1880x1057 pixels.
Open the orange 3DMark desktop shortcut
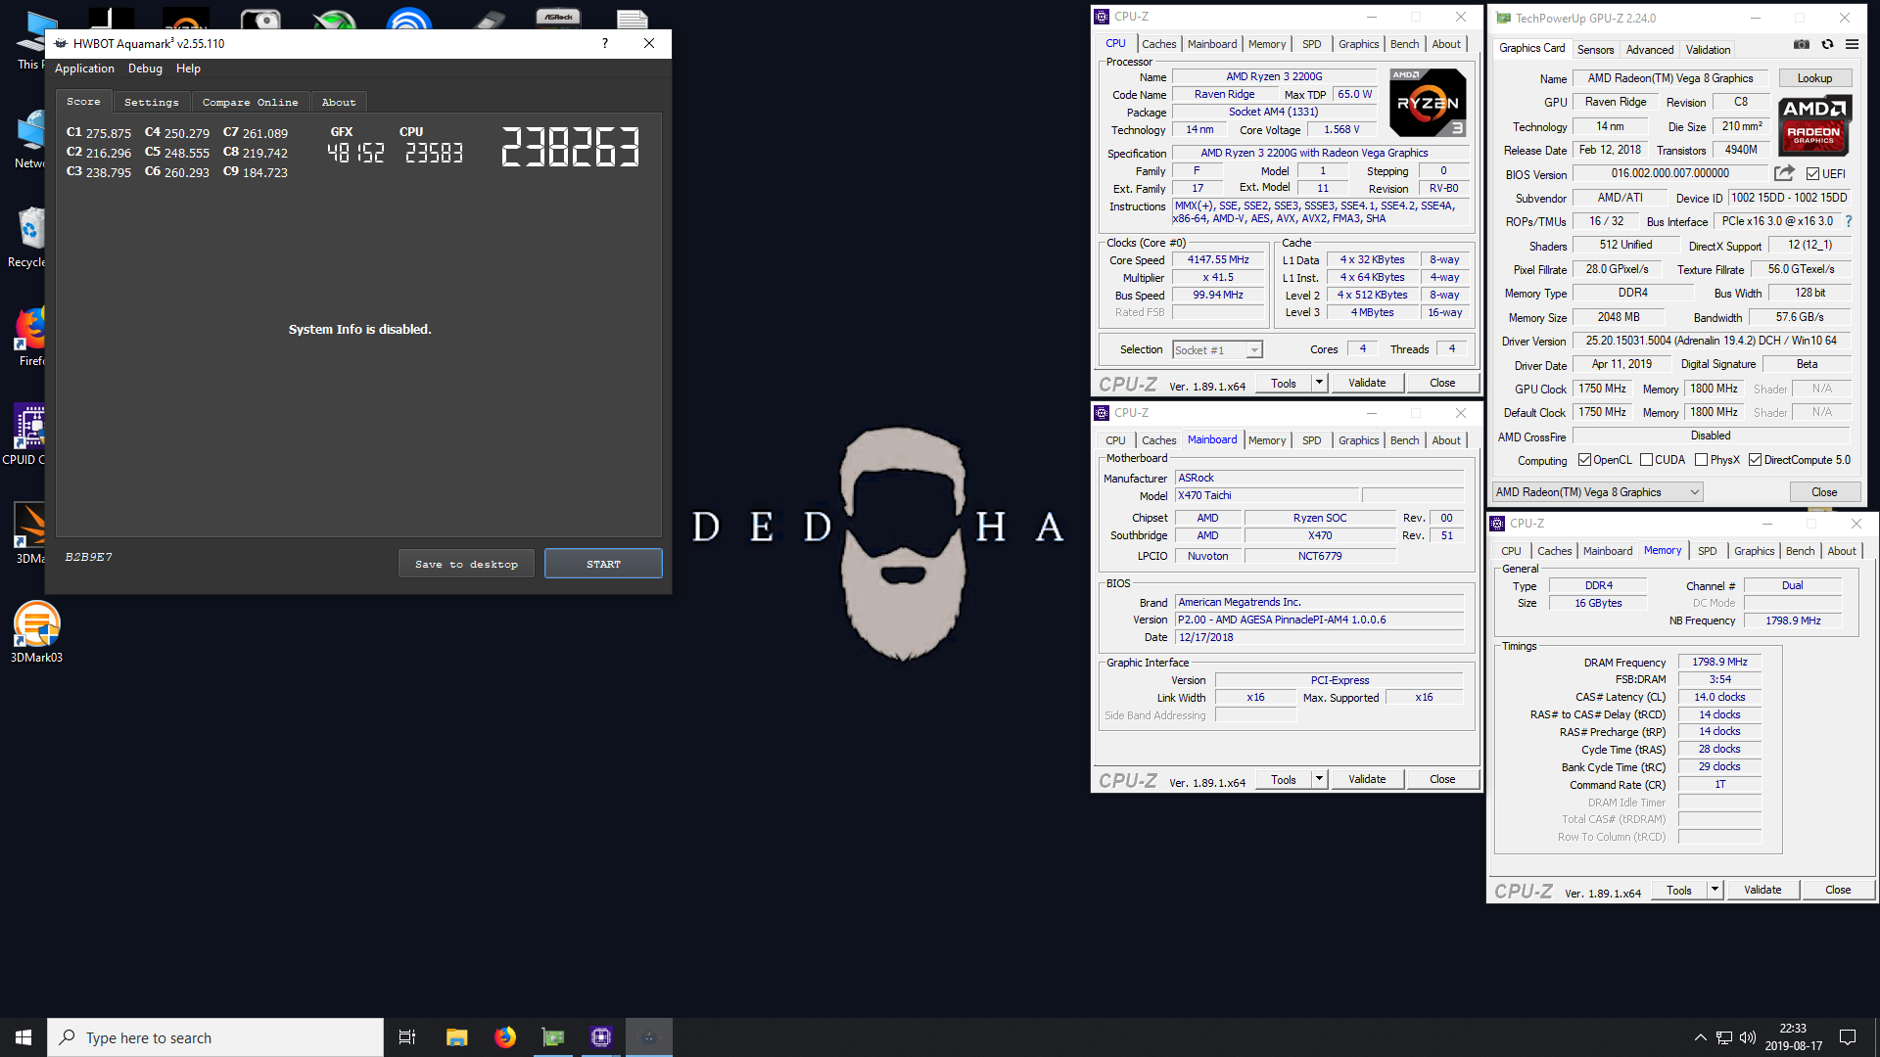29,533
